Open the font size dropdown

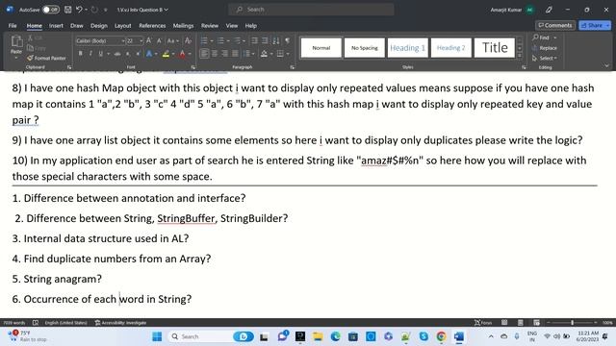(x=141, y=40)
